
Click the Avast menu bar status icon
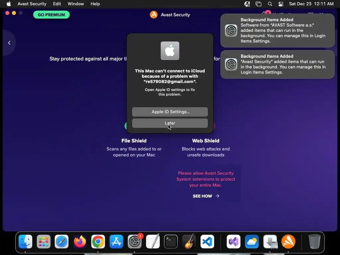pyautogui.click(x=247, y=4)
